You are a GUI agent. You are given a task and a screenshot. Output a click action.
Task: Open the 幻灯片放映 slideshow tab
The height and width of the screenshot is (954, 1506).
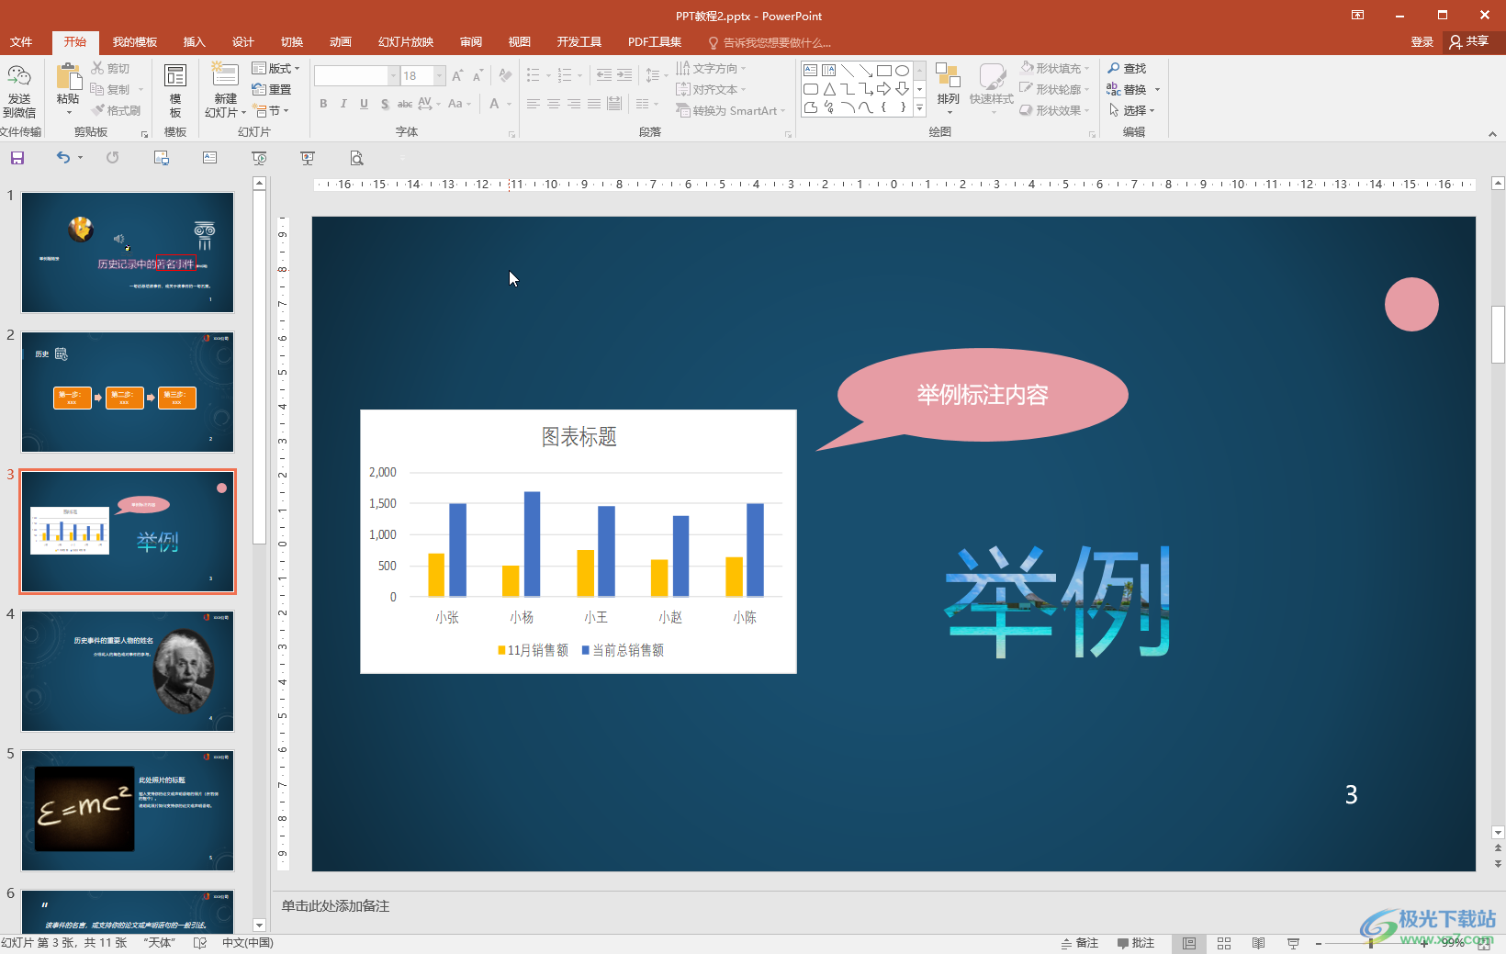coord(405,42)
